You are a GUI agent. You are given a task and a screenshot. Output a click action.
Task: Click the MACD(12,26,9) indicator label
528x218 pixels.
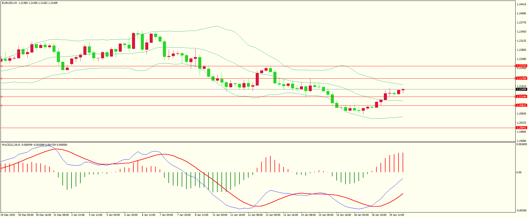tap(11, 145)
